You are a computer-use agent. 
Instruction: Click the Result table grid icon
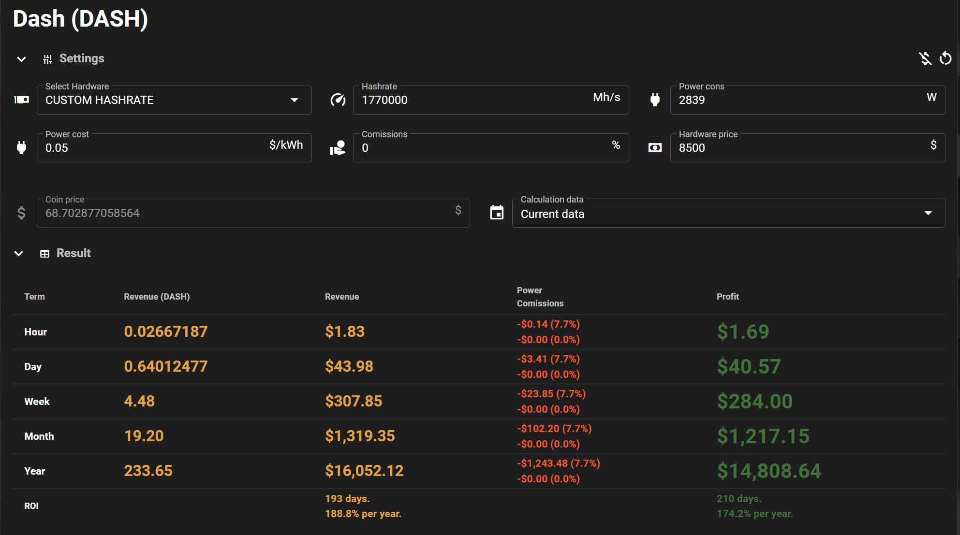click(x=44, y=254)
